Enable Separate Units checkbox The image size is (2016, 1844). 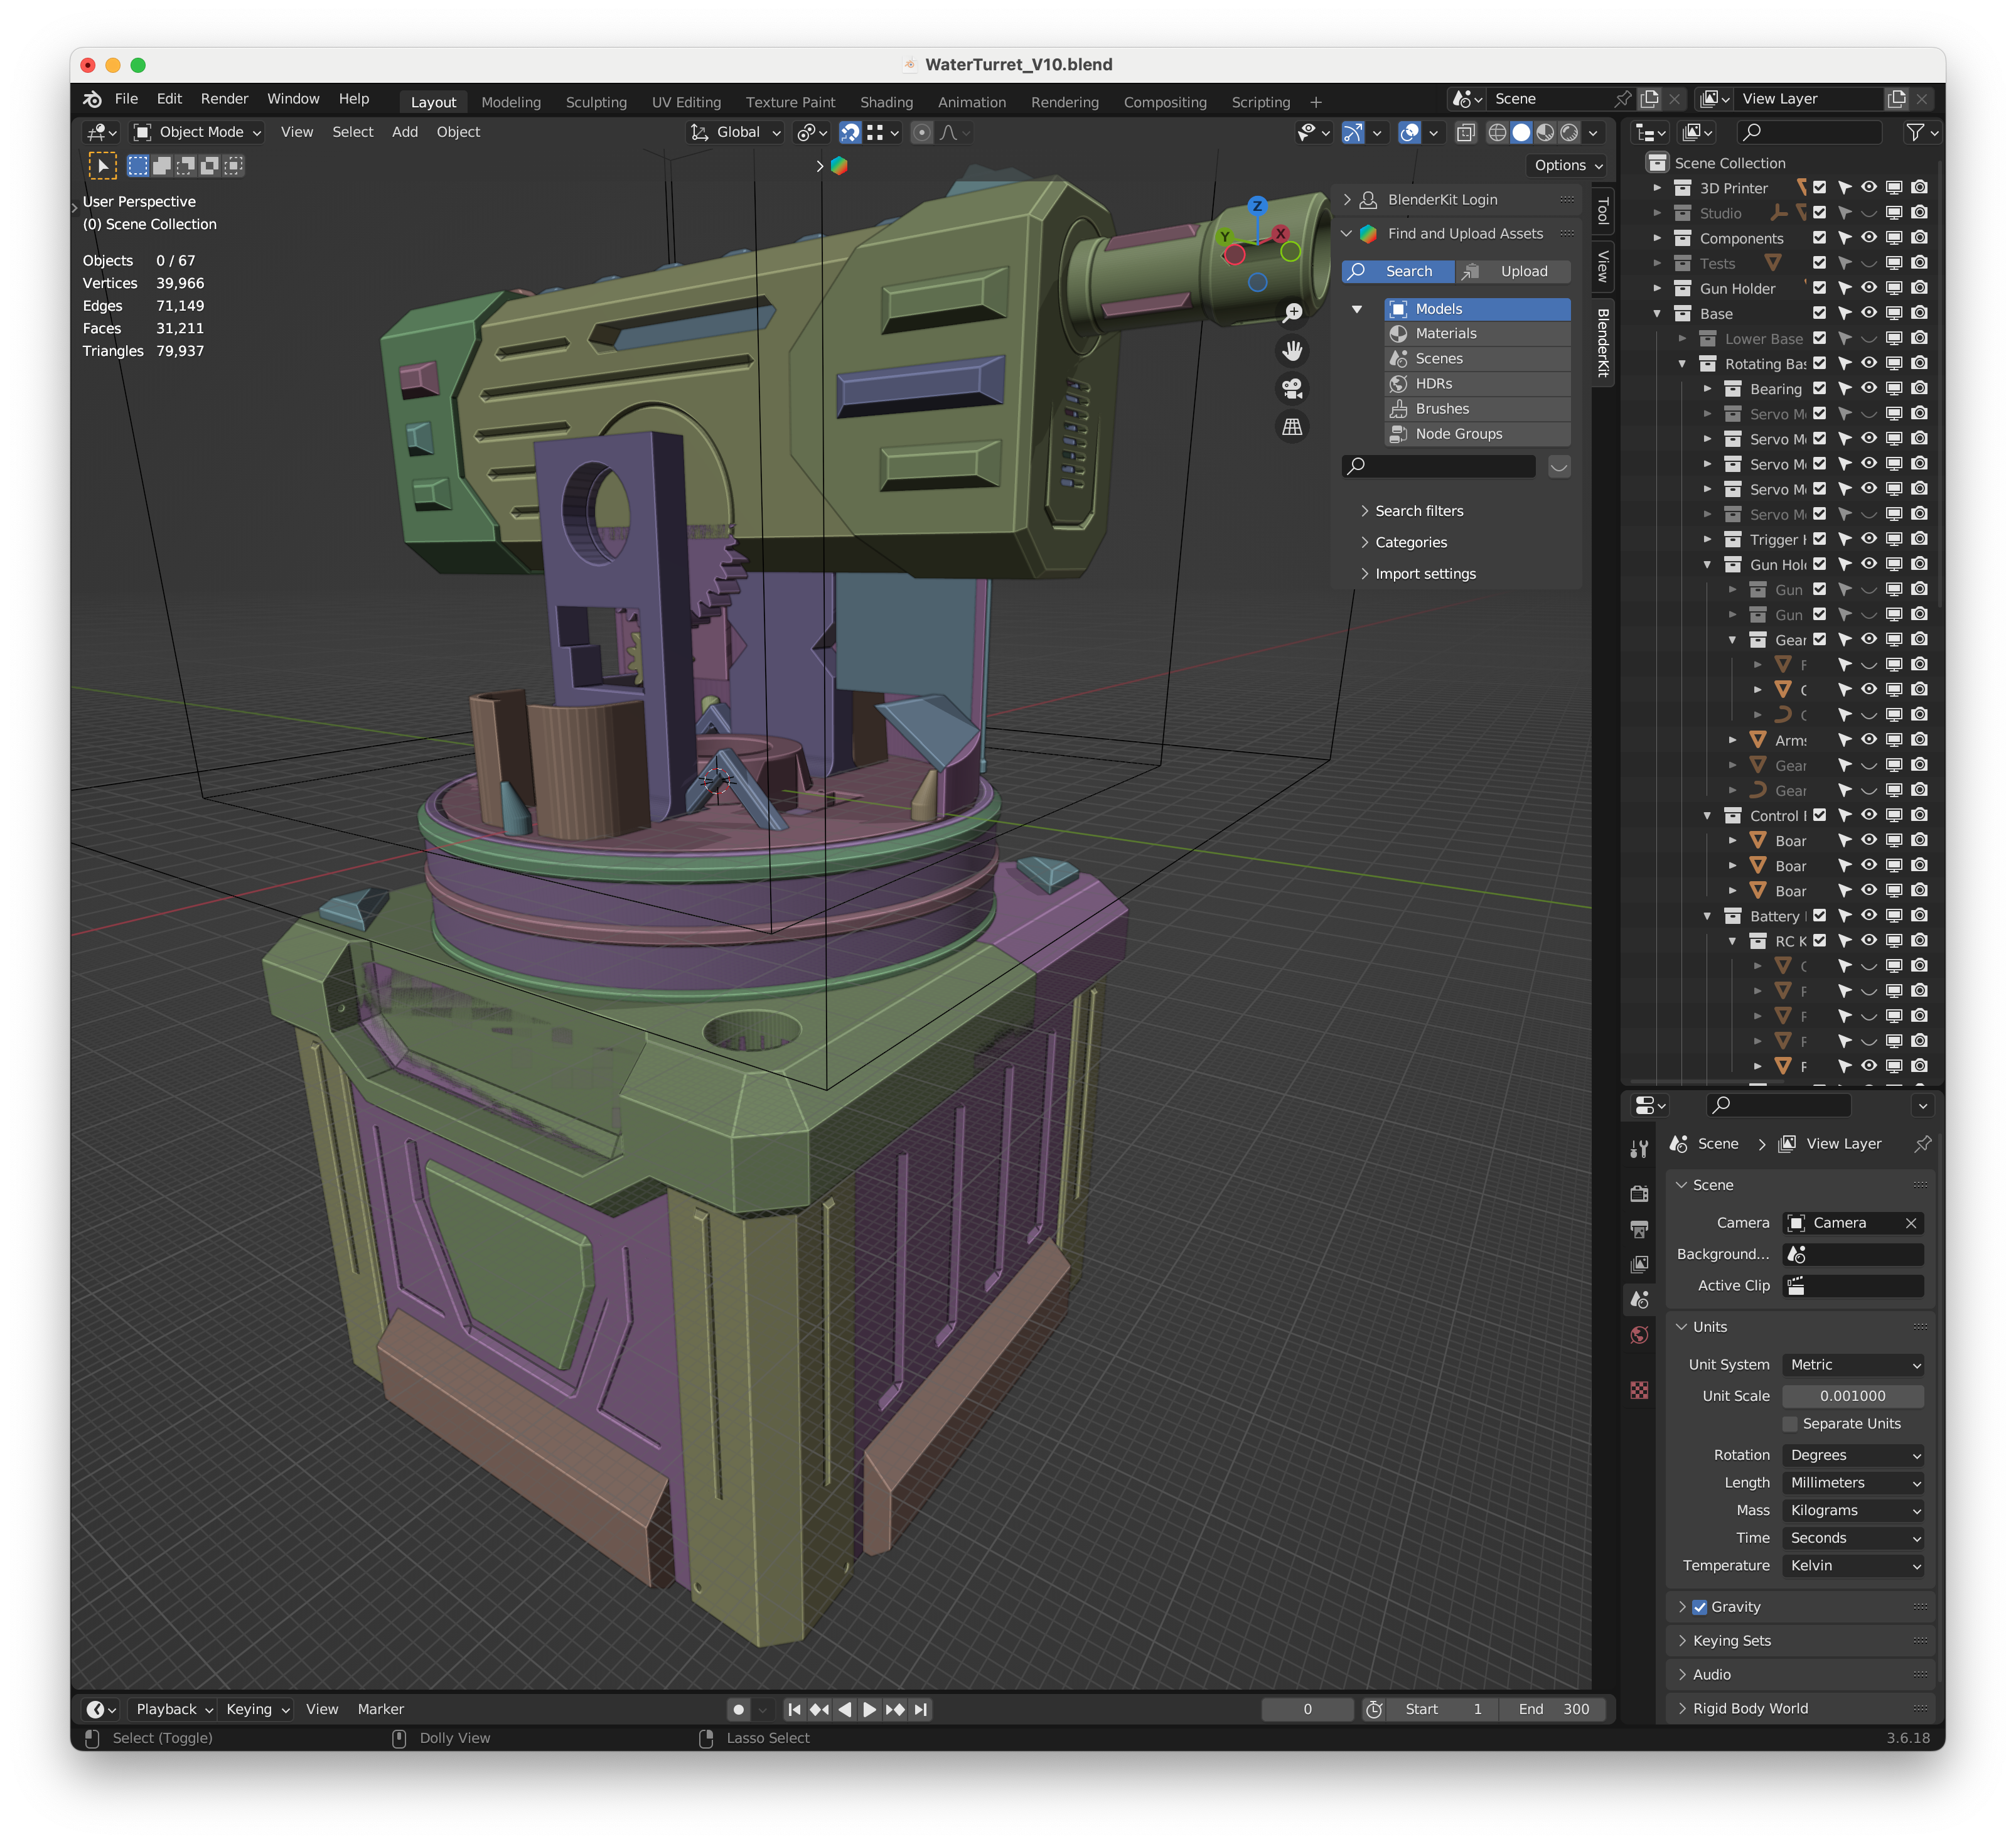click(1790, 1423)
